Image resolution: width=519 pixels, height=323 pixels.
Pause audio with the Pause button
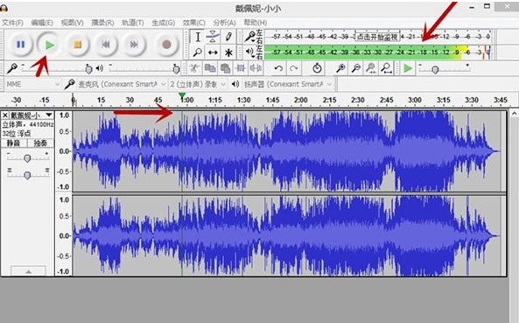(20, 45)
